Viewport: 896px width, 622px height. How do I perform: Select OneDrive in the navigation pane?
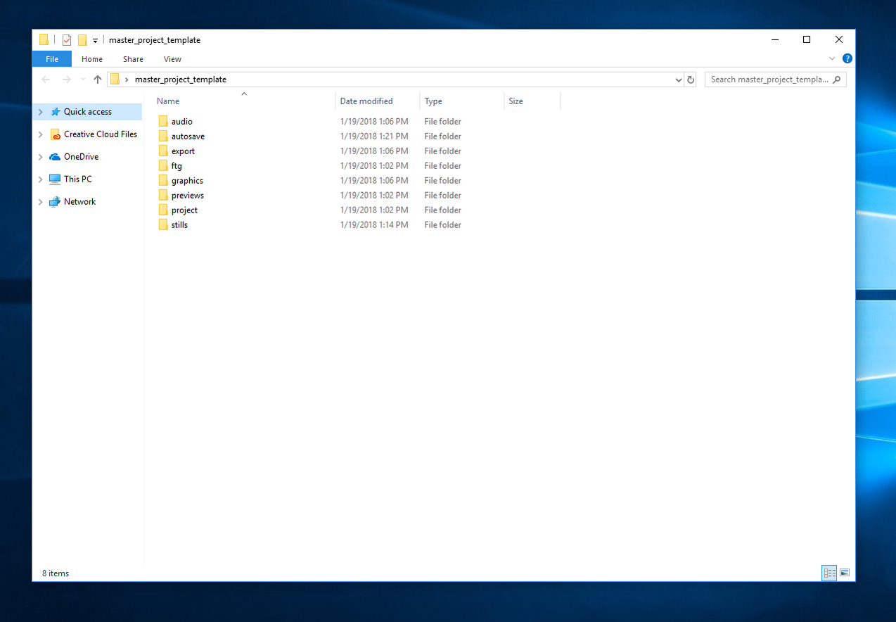pyautogui.click(x=82, y=157)
